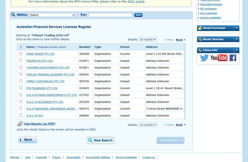Open Accessibility Settings footer link

98,157
